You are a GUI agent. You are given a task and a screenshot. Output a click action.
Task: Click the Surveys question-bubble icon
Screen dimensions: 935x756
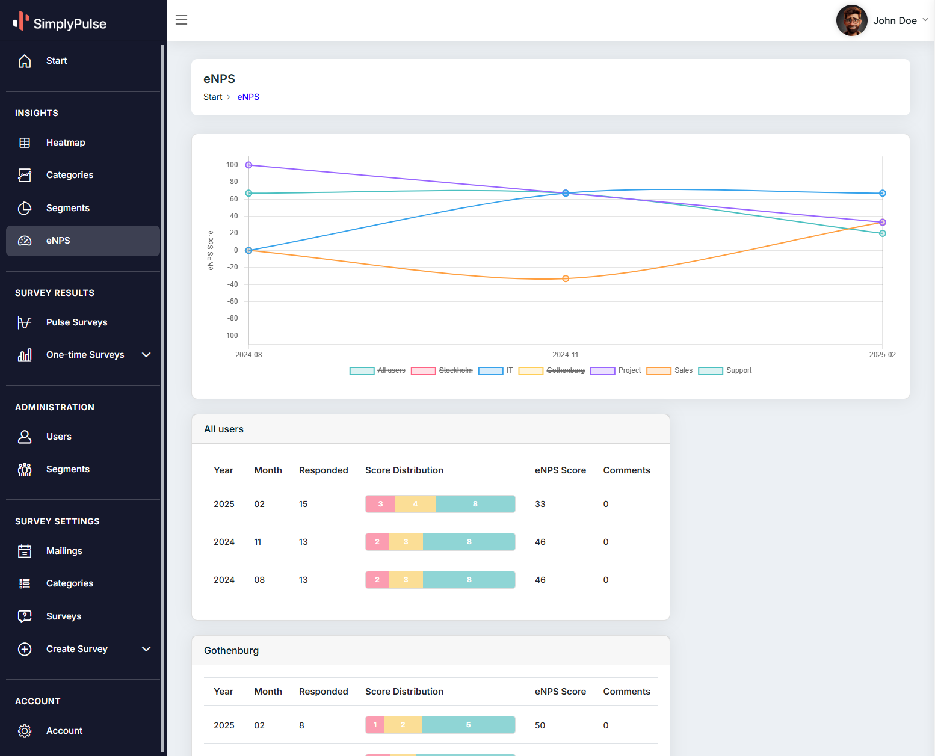coord(25,616)
